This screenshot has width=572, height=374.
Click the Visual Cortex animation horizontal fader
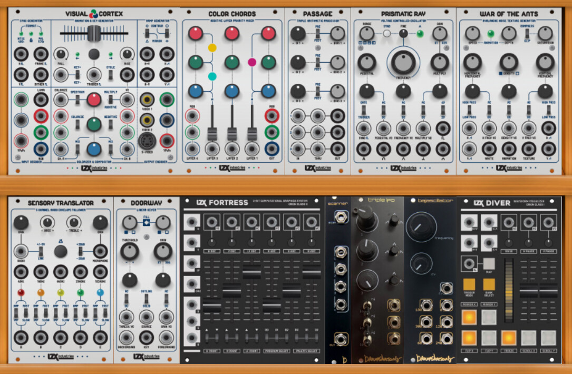[x=94, y=33]
